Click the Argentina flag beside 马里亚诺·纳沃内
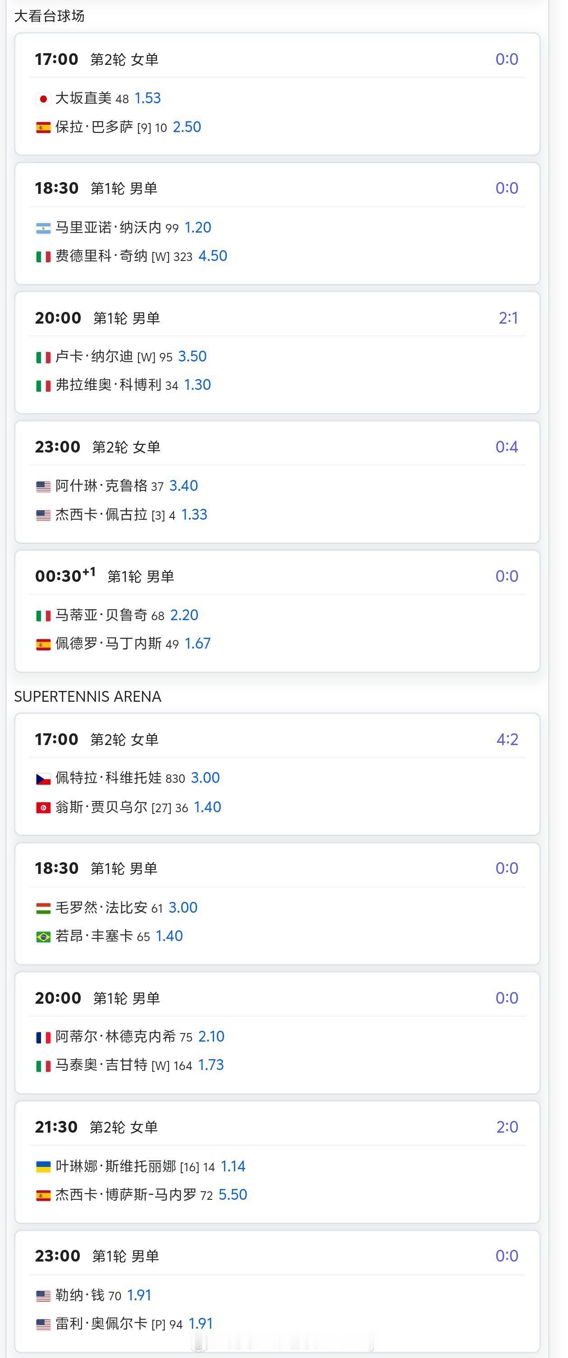This screenshot has width=568, height=1358. click(43, 228)
